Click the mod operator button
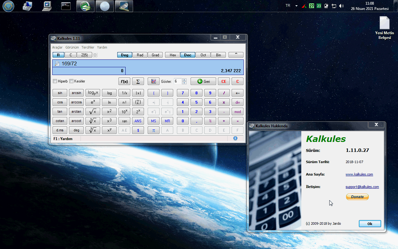 [238, 111]
